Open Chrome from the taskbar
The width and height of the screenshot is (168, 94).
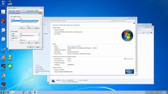tap(24, 92)
